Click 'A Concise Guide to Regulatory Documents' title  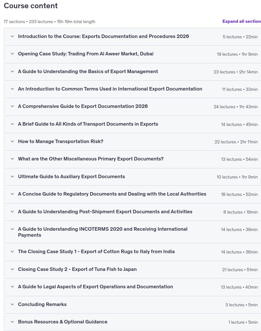(x=112, y=194)
